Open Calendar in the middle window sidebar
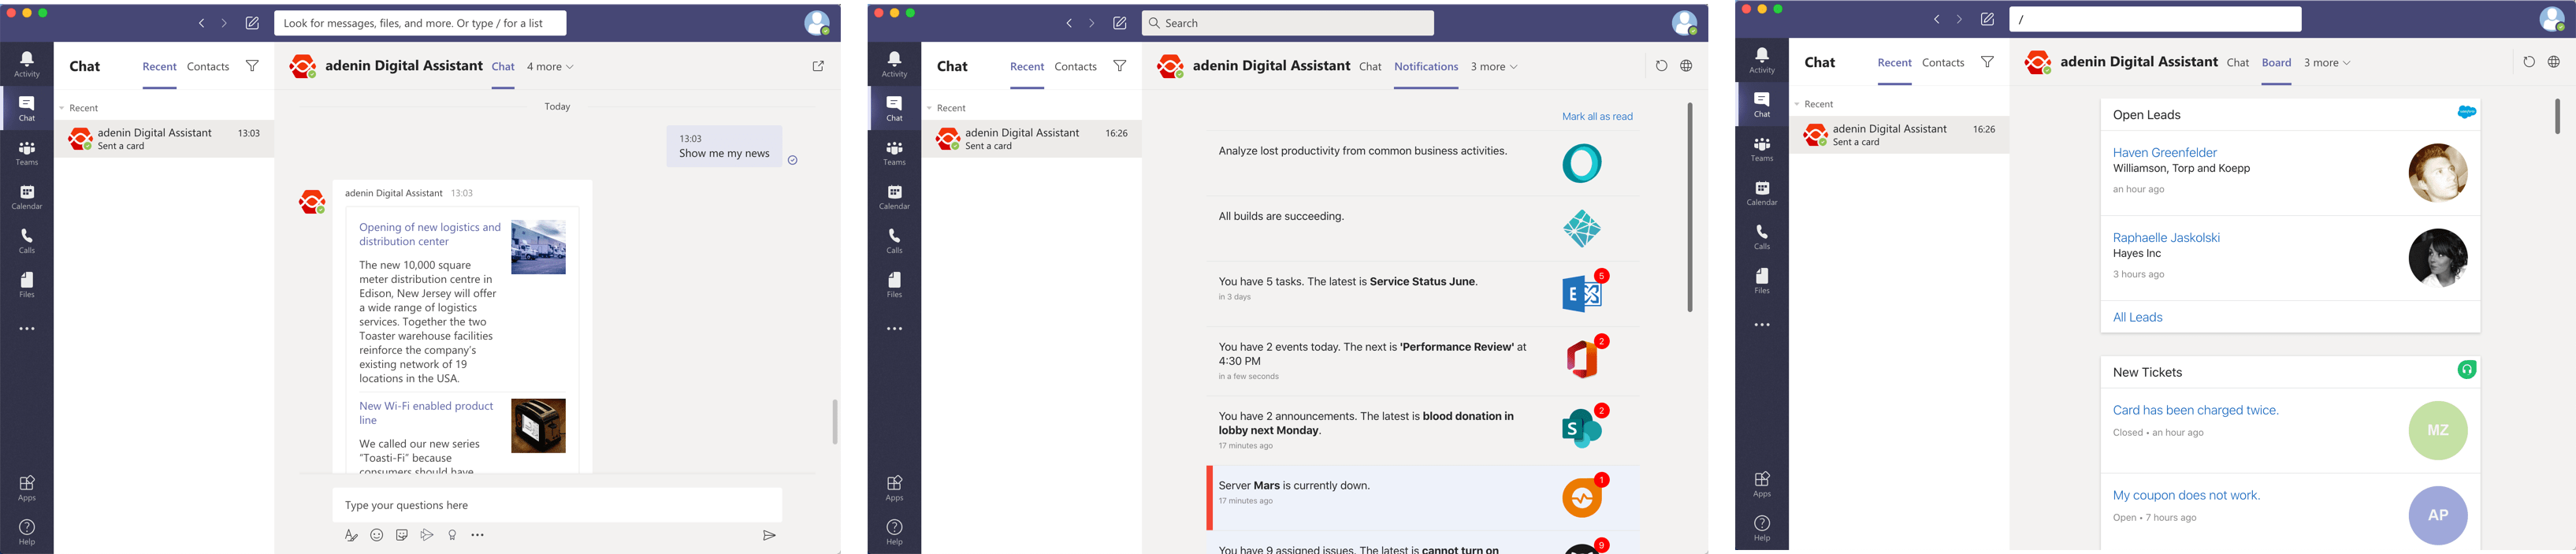This screenshot has width=2576, height=554. 894,197
